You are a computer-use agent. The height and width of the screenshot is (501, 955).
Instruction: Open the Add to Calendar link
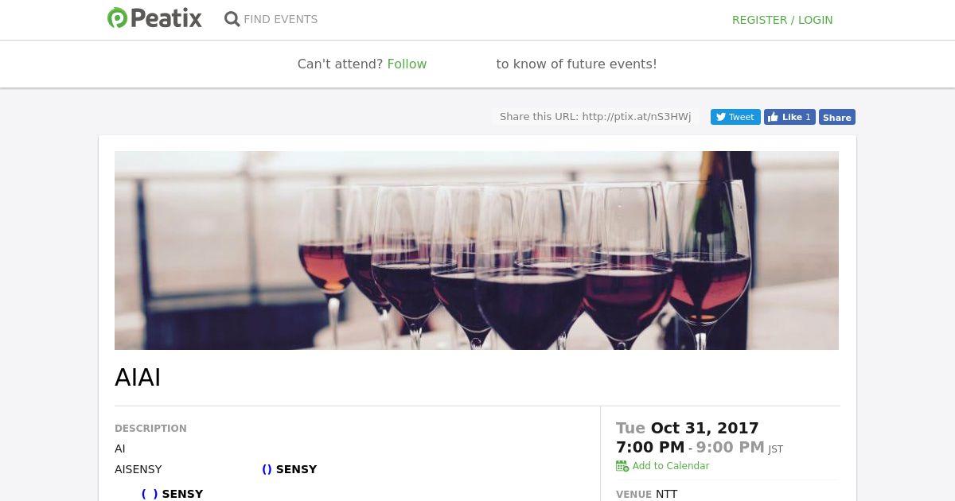point(670,466)
